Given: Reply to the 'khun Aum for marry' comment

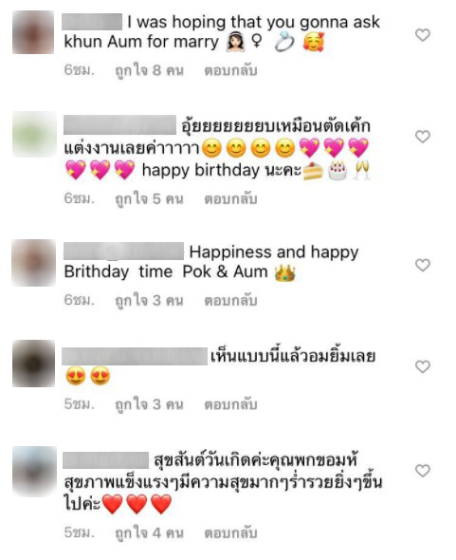Looking at the screenshot, I should [230, 71].
